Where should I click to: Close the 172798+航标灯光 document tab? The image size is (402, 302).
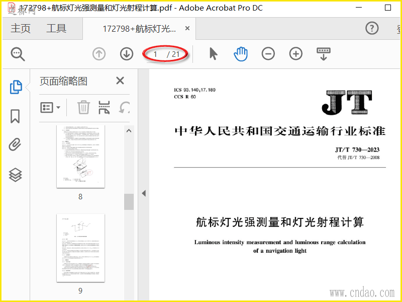tap(187, 28)
